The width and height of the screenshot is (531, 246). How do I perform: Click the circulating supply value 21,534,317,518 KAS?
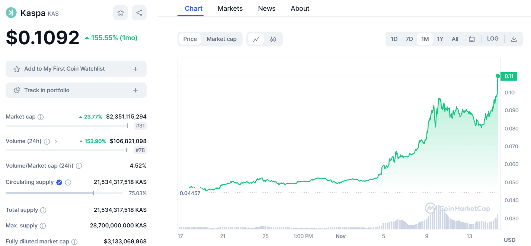point(120,182)
